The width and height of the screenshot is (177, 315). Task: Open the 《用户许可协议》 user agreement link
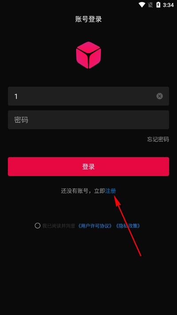pyautogui.click(x=95, y=226)
